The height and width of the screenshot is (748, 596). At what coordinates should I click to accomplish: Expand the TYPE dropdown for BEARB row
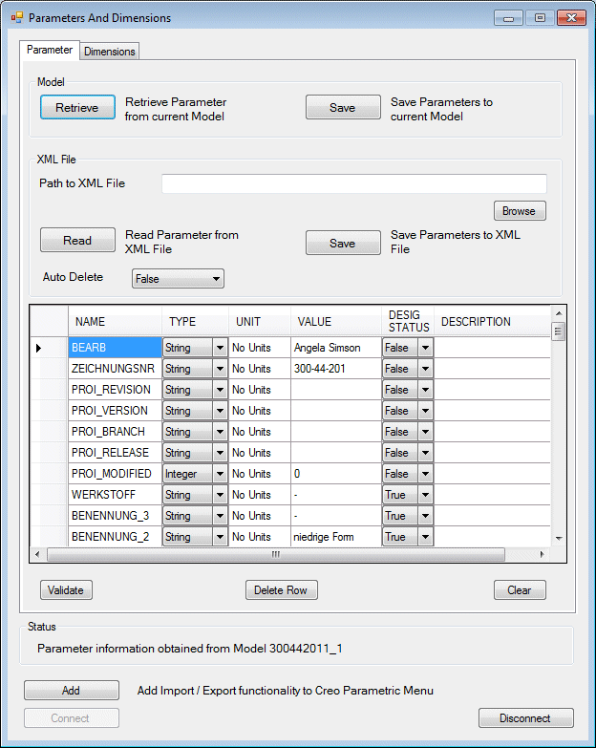(x=220, y=348)
